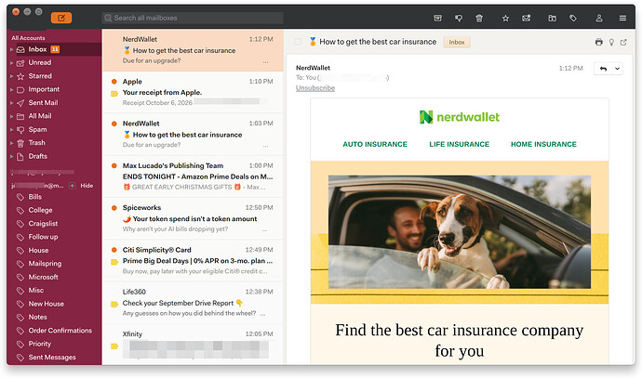Click the Inbox label badge on message

click(457, 42)
